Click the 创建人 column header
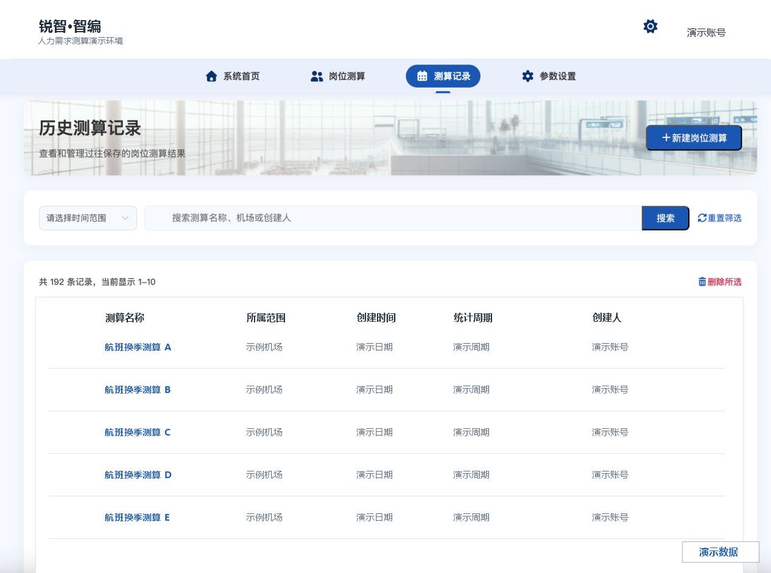771x573 pixels. 607,318
